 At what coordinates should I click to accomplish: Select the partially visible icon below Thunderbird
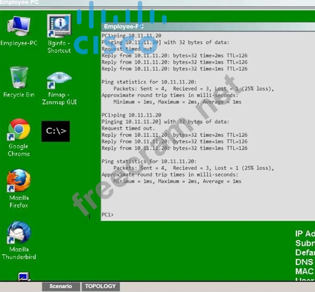23,277
